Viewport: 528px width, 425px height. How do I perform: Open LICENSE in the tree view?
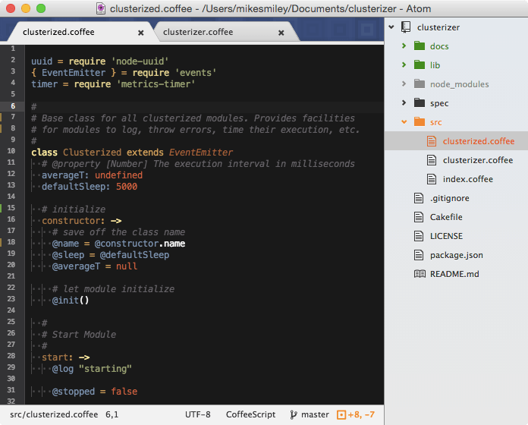(446, 236)
